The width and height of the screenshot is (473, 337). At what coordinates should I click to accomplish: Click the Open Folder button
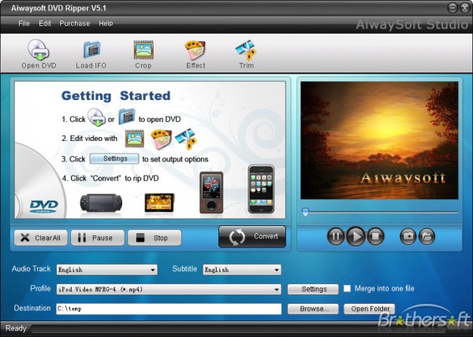369,309
